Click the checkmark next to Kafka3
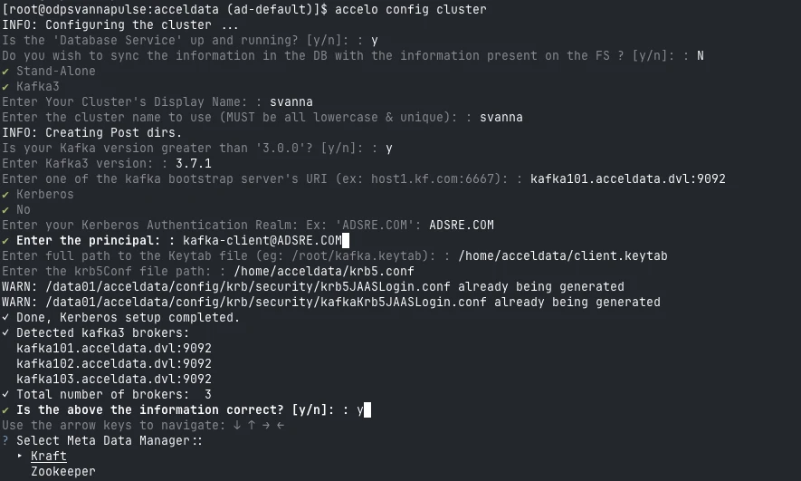This screenshot has height=481, width=801. pos(5,86)
